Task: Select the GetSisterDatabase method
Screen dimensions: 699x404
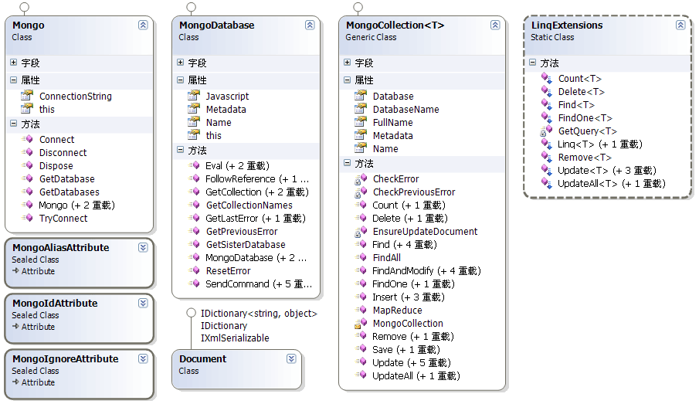Action: tap(245, 244)
